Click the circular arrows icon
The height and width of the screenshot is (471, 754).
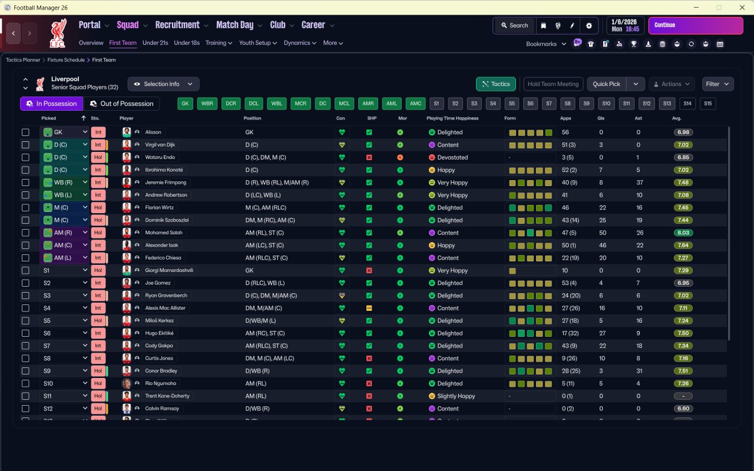[x=691, y=44]
